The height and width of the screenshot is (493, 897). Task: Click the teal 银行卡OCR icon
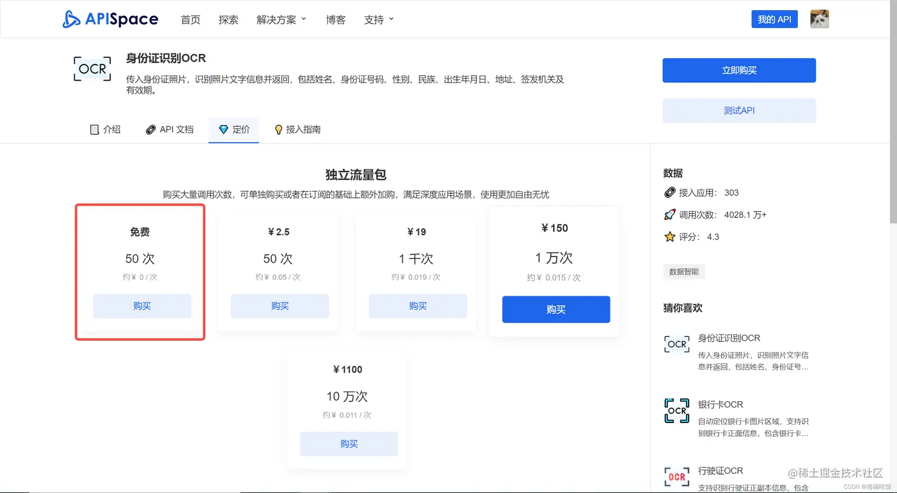[676, 410]
